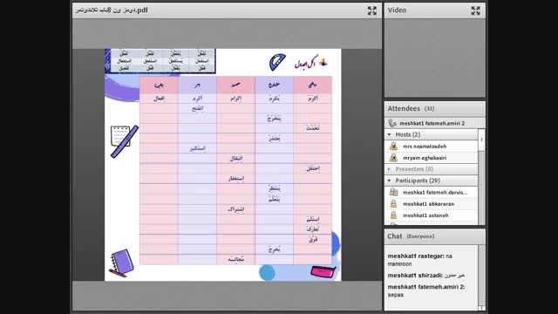Click the phone icon beside fatemeh.amiri 2

[392, 123]
